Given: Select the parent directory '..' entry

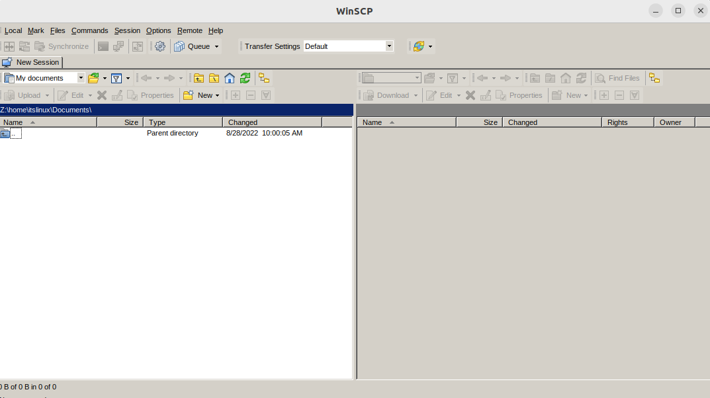Looking at the screenshot, I should 11,133.
